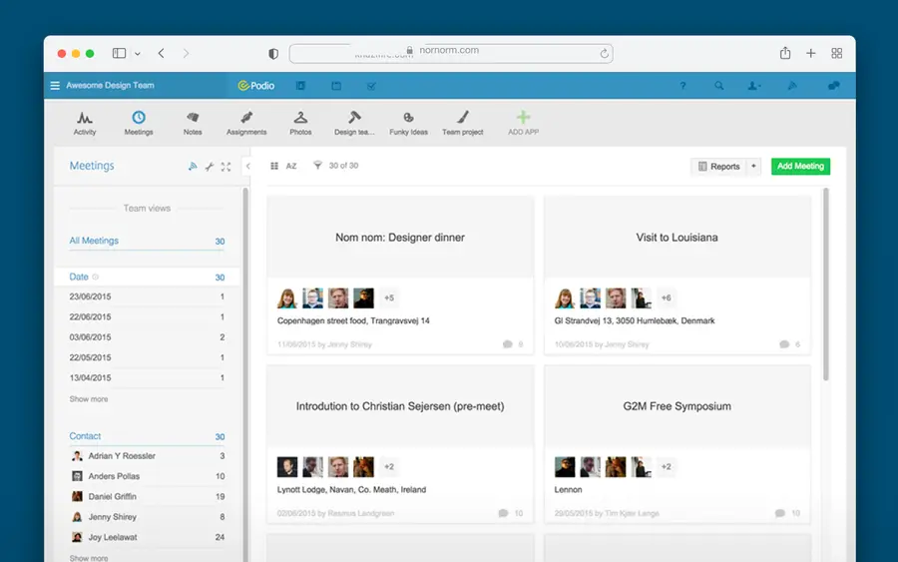Filter by contact Adrian Y Roessler

[x=147, y=456]
